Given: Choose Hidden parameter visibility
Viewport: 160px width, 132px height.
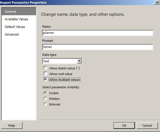Looking at the screenshot, I should tap(45, 98).
